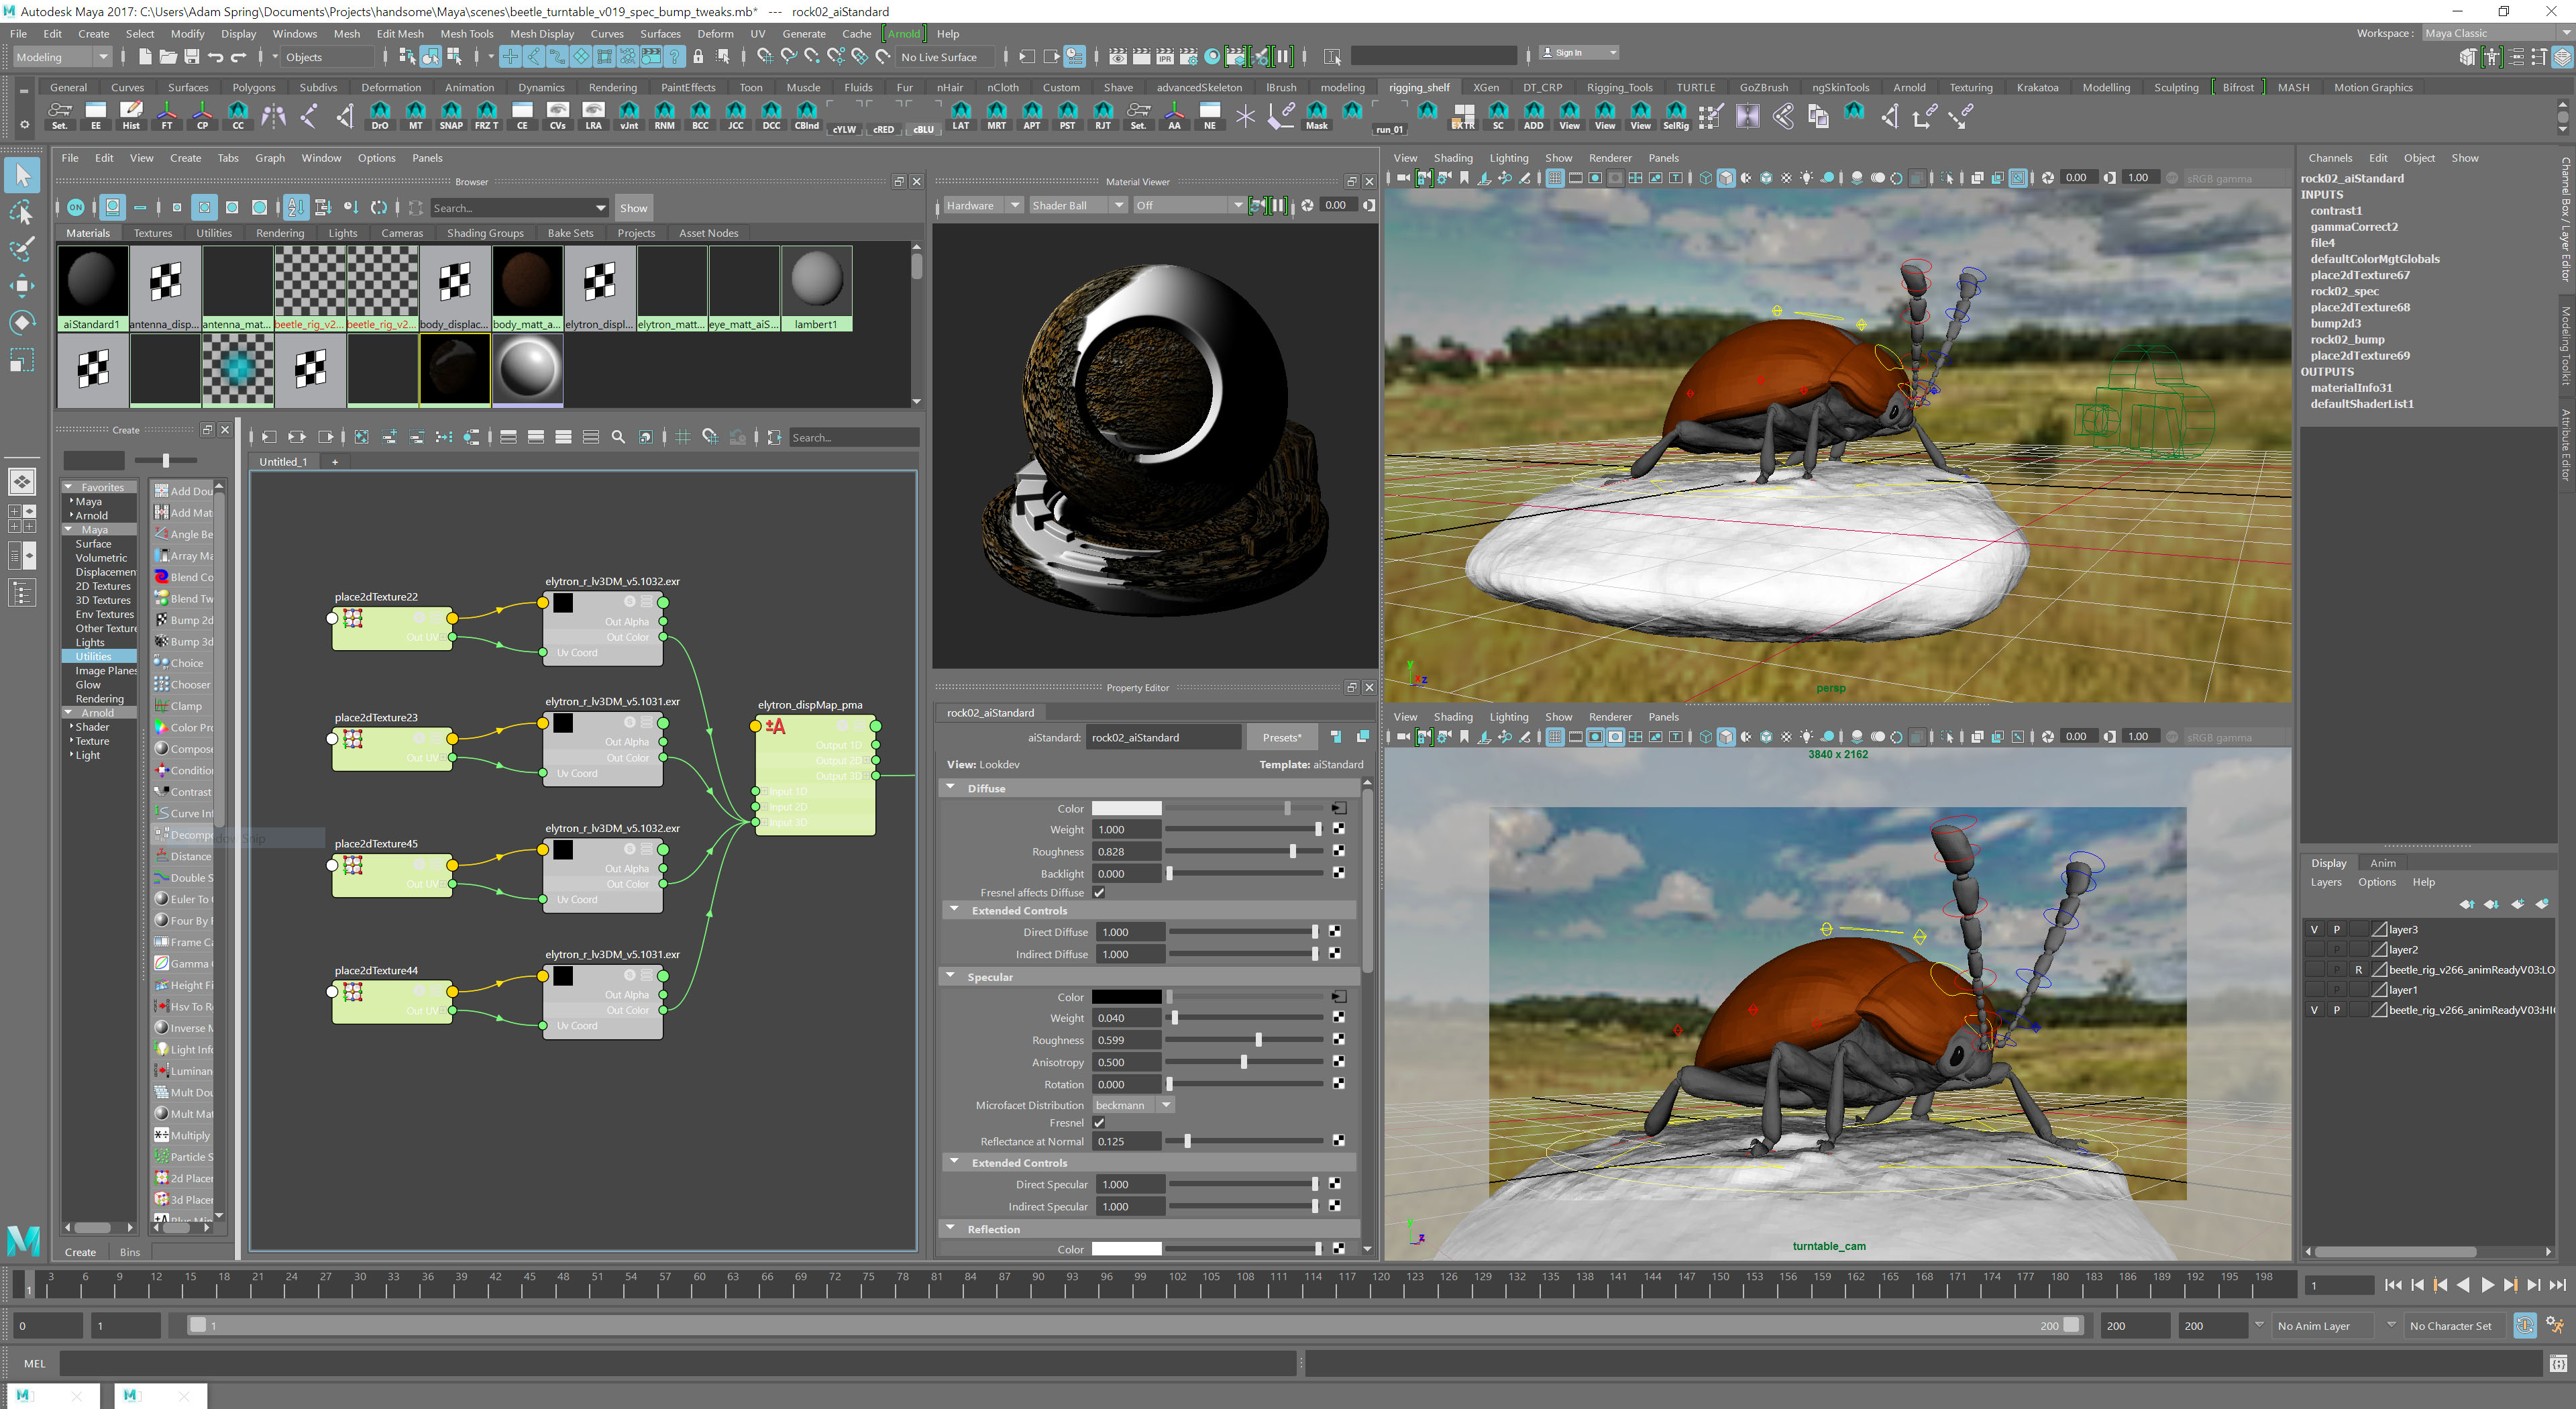Switch to the Anim tab in Layer Editor
Image resolution: width=2576 pixels, height=1409 pixels.
click(x=2383, y=863)
